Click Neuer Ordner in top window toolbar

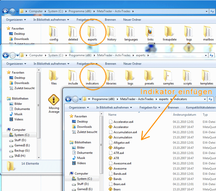tap(132, 20)
